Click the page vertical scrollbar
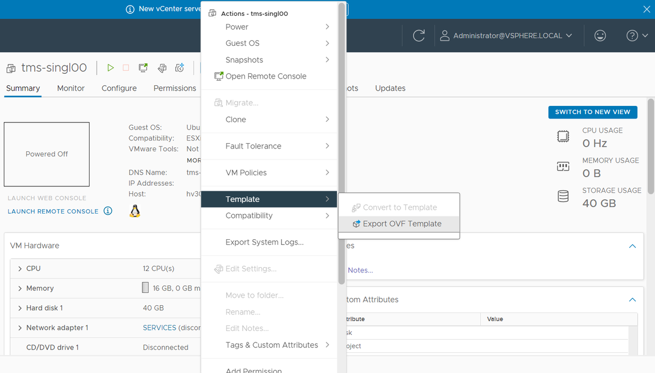The height and width of the screenshot is (373, 655). [651, 146]
